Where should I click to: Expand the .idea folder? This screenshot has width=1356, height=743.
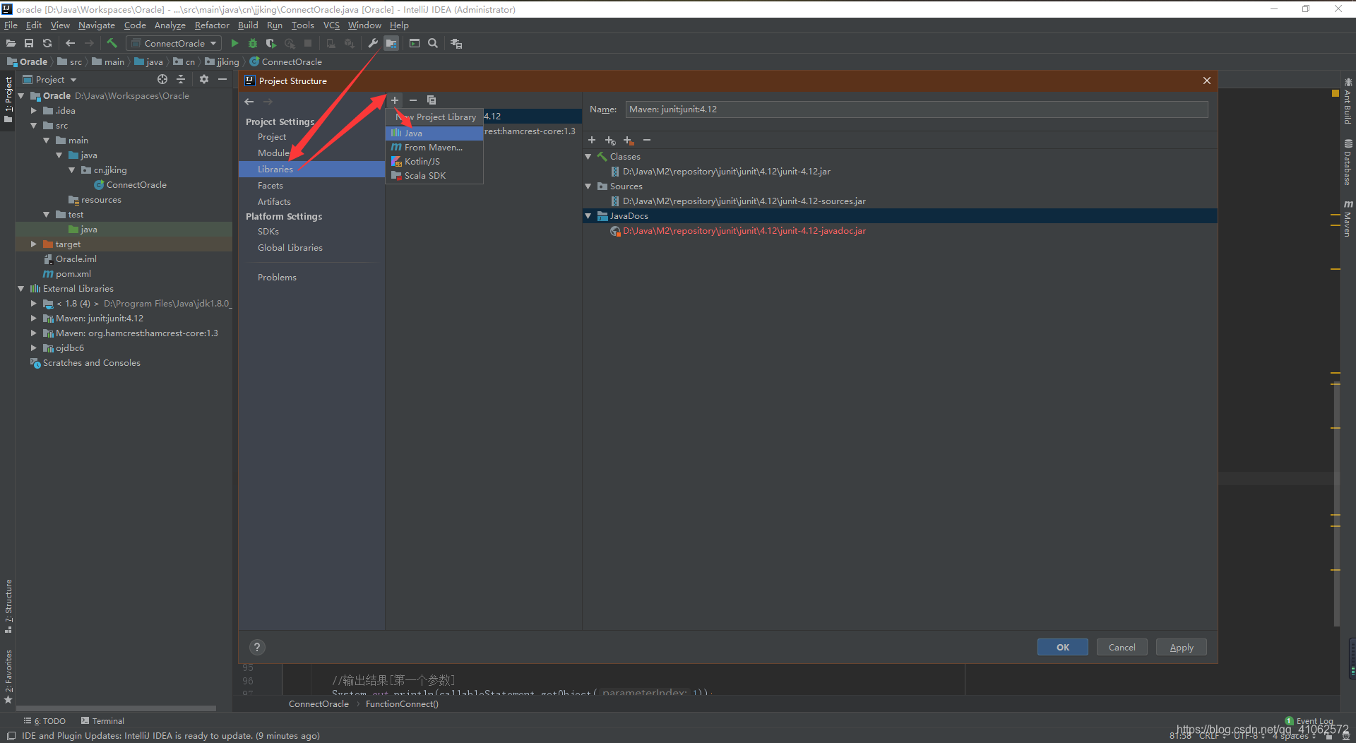tap(33, 110)
